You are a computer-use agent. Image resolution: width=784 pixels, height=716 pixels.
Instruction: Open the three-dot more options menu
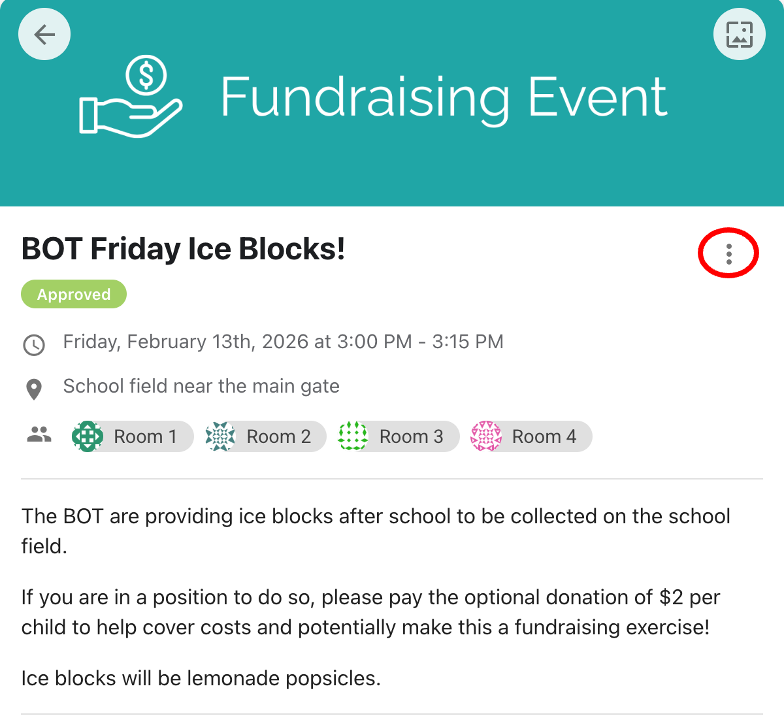728,253
